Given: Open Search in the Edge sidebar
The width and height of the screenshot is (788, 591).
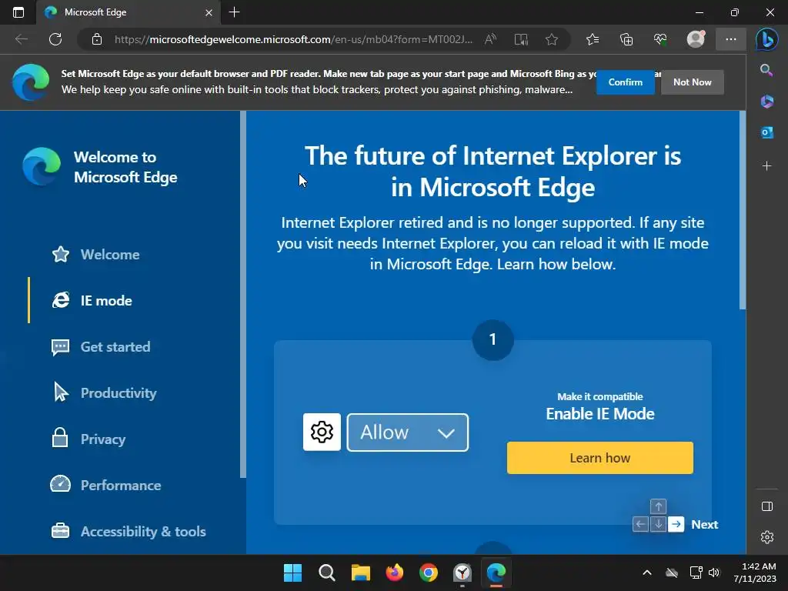Looking at the screenshot, I should [766, 70].
